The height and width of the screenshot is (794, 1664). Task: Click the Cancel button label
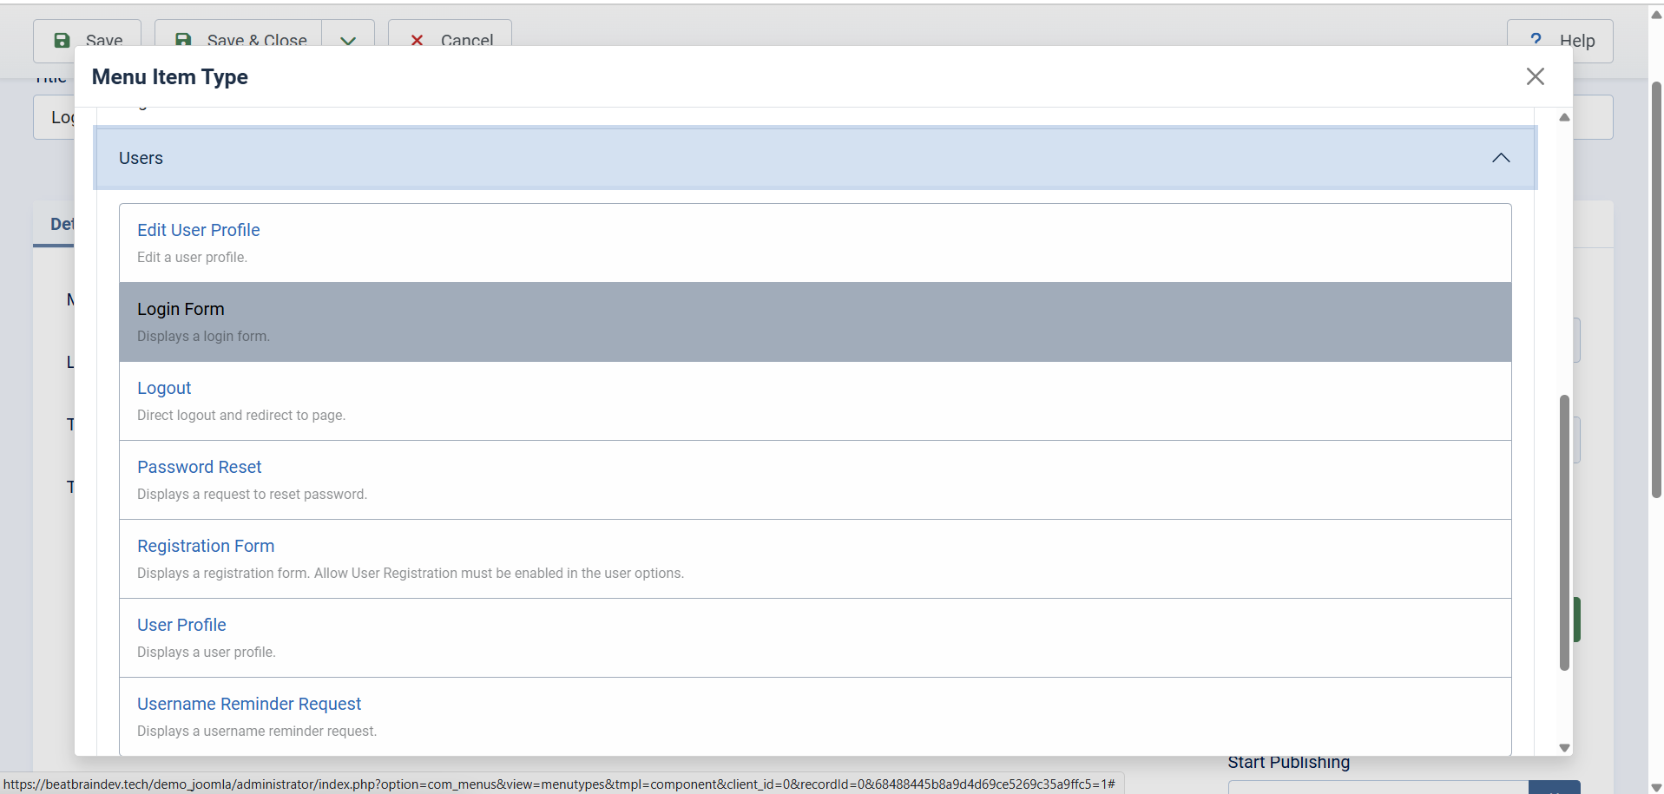pyautogui.click(x=466, y=40)
